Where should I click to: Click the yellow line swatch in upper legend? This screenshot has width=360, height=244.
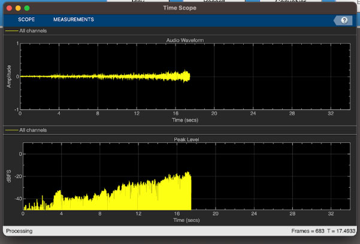pyautogui.click(x=11, y=31)
